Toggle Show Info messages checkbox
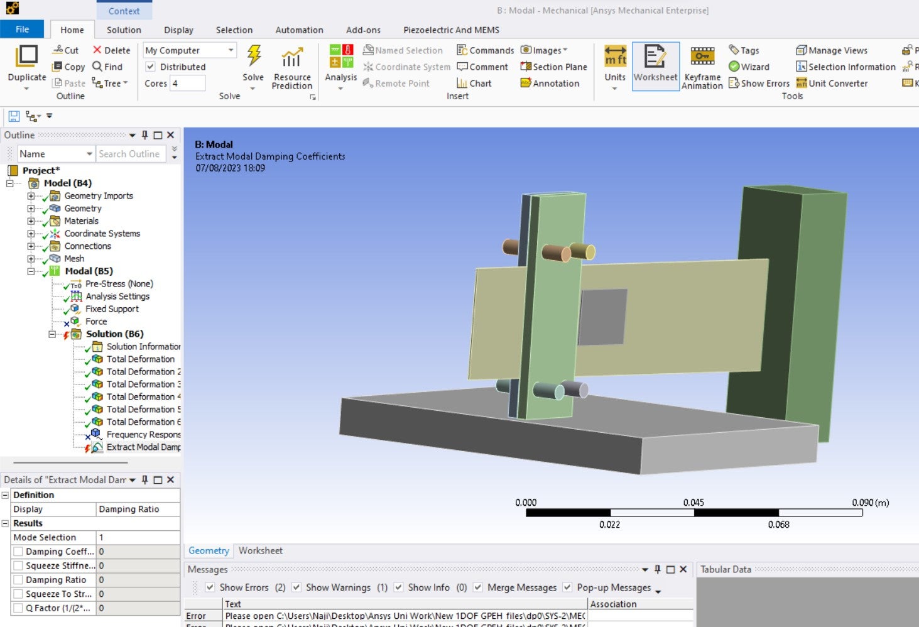 [x=398, y=587]
